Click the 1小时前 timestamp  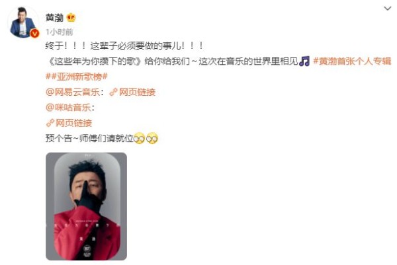pos(60,32)
